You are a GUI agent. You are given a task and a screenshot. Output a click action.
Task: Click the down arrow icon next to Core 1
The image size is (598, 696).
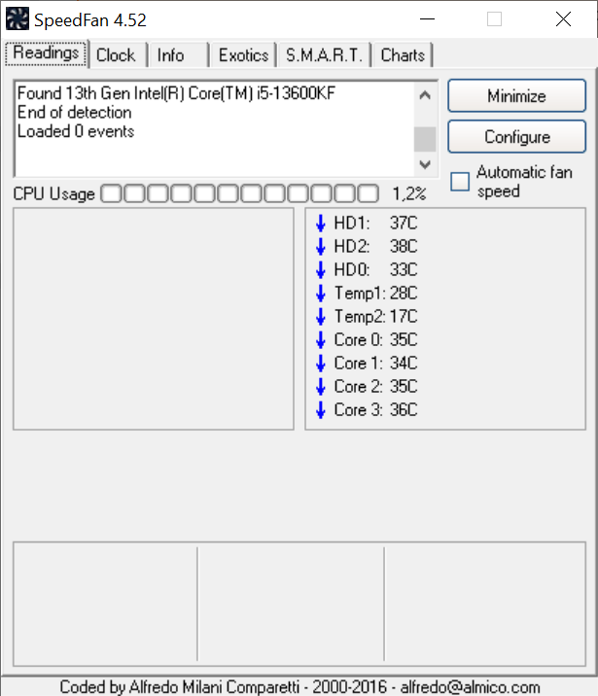point(321,364)
